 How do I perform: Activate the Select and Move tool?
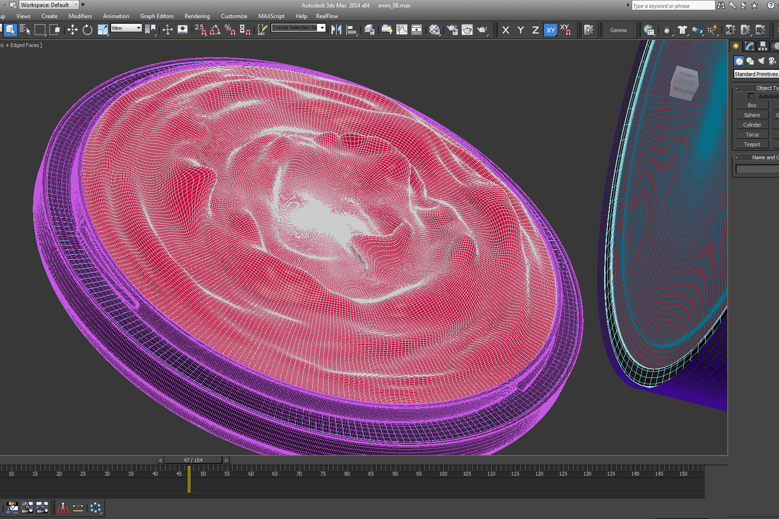pos(72,30)
